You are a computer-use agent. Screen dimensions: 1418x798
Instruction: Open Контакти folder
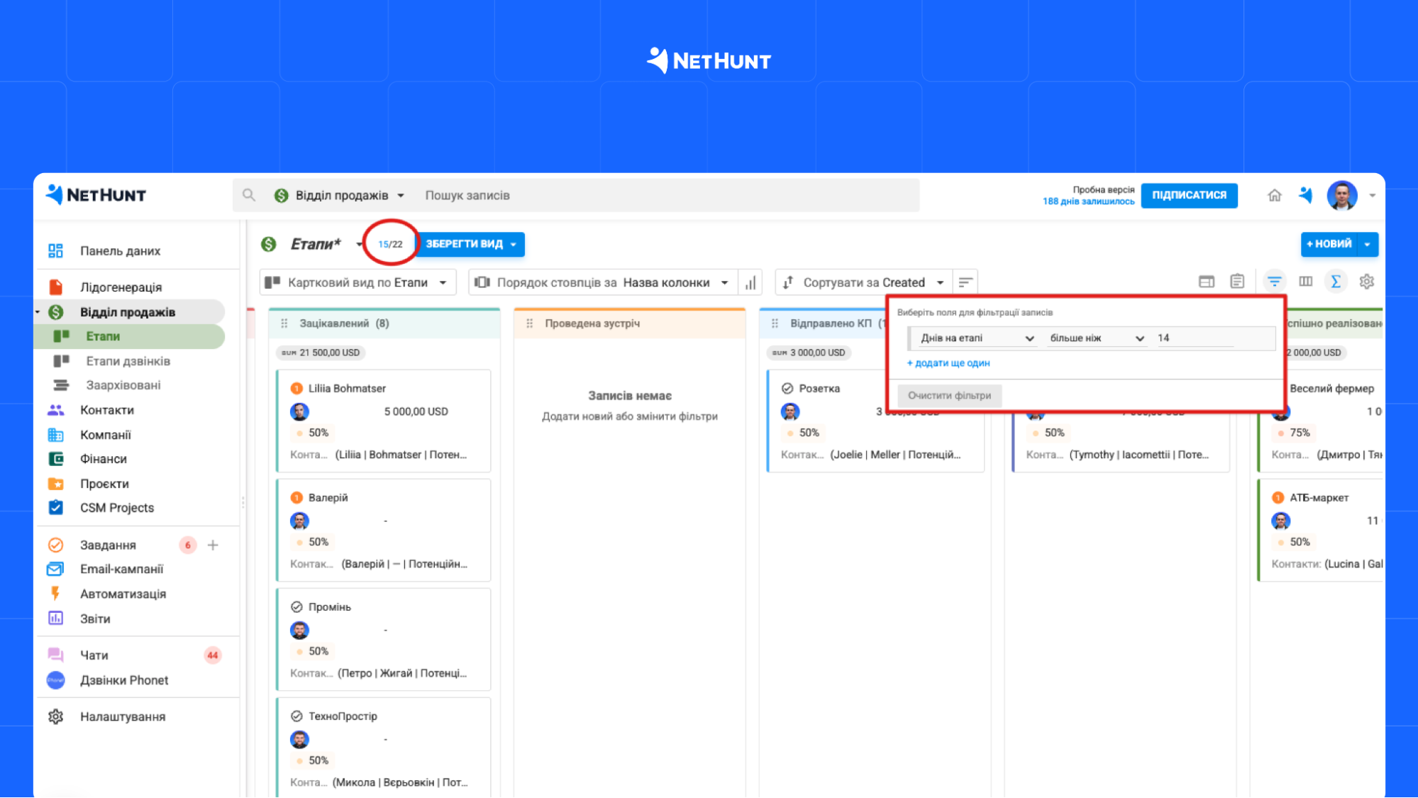click(106, 410)
